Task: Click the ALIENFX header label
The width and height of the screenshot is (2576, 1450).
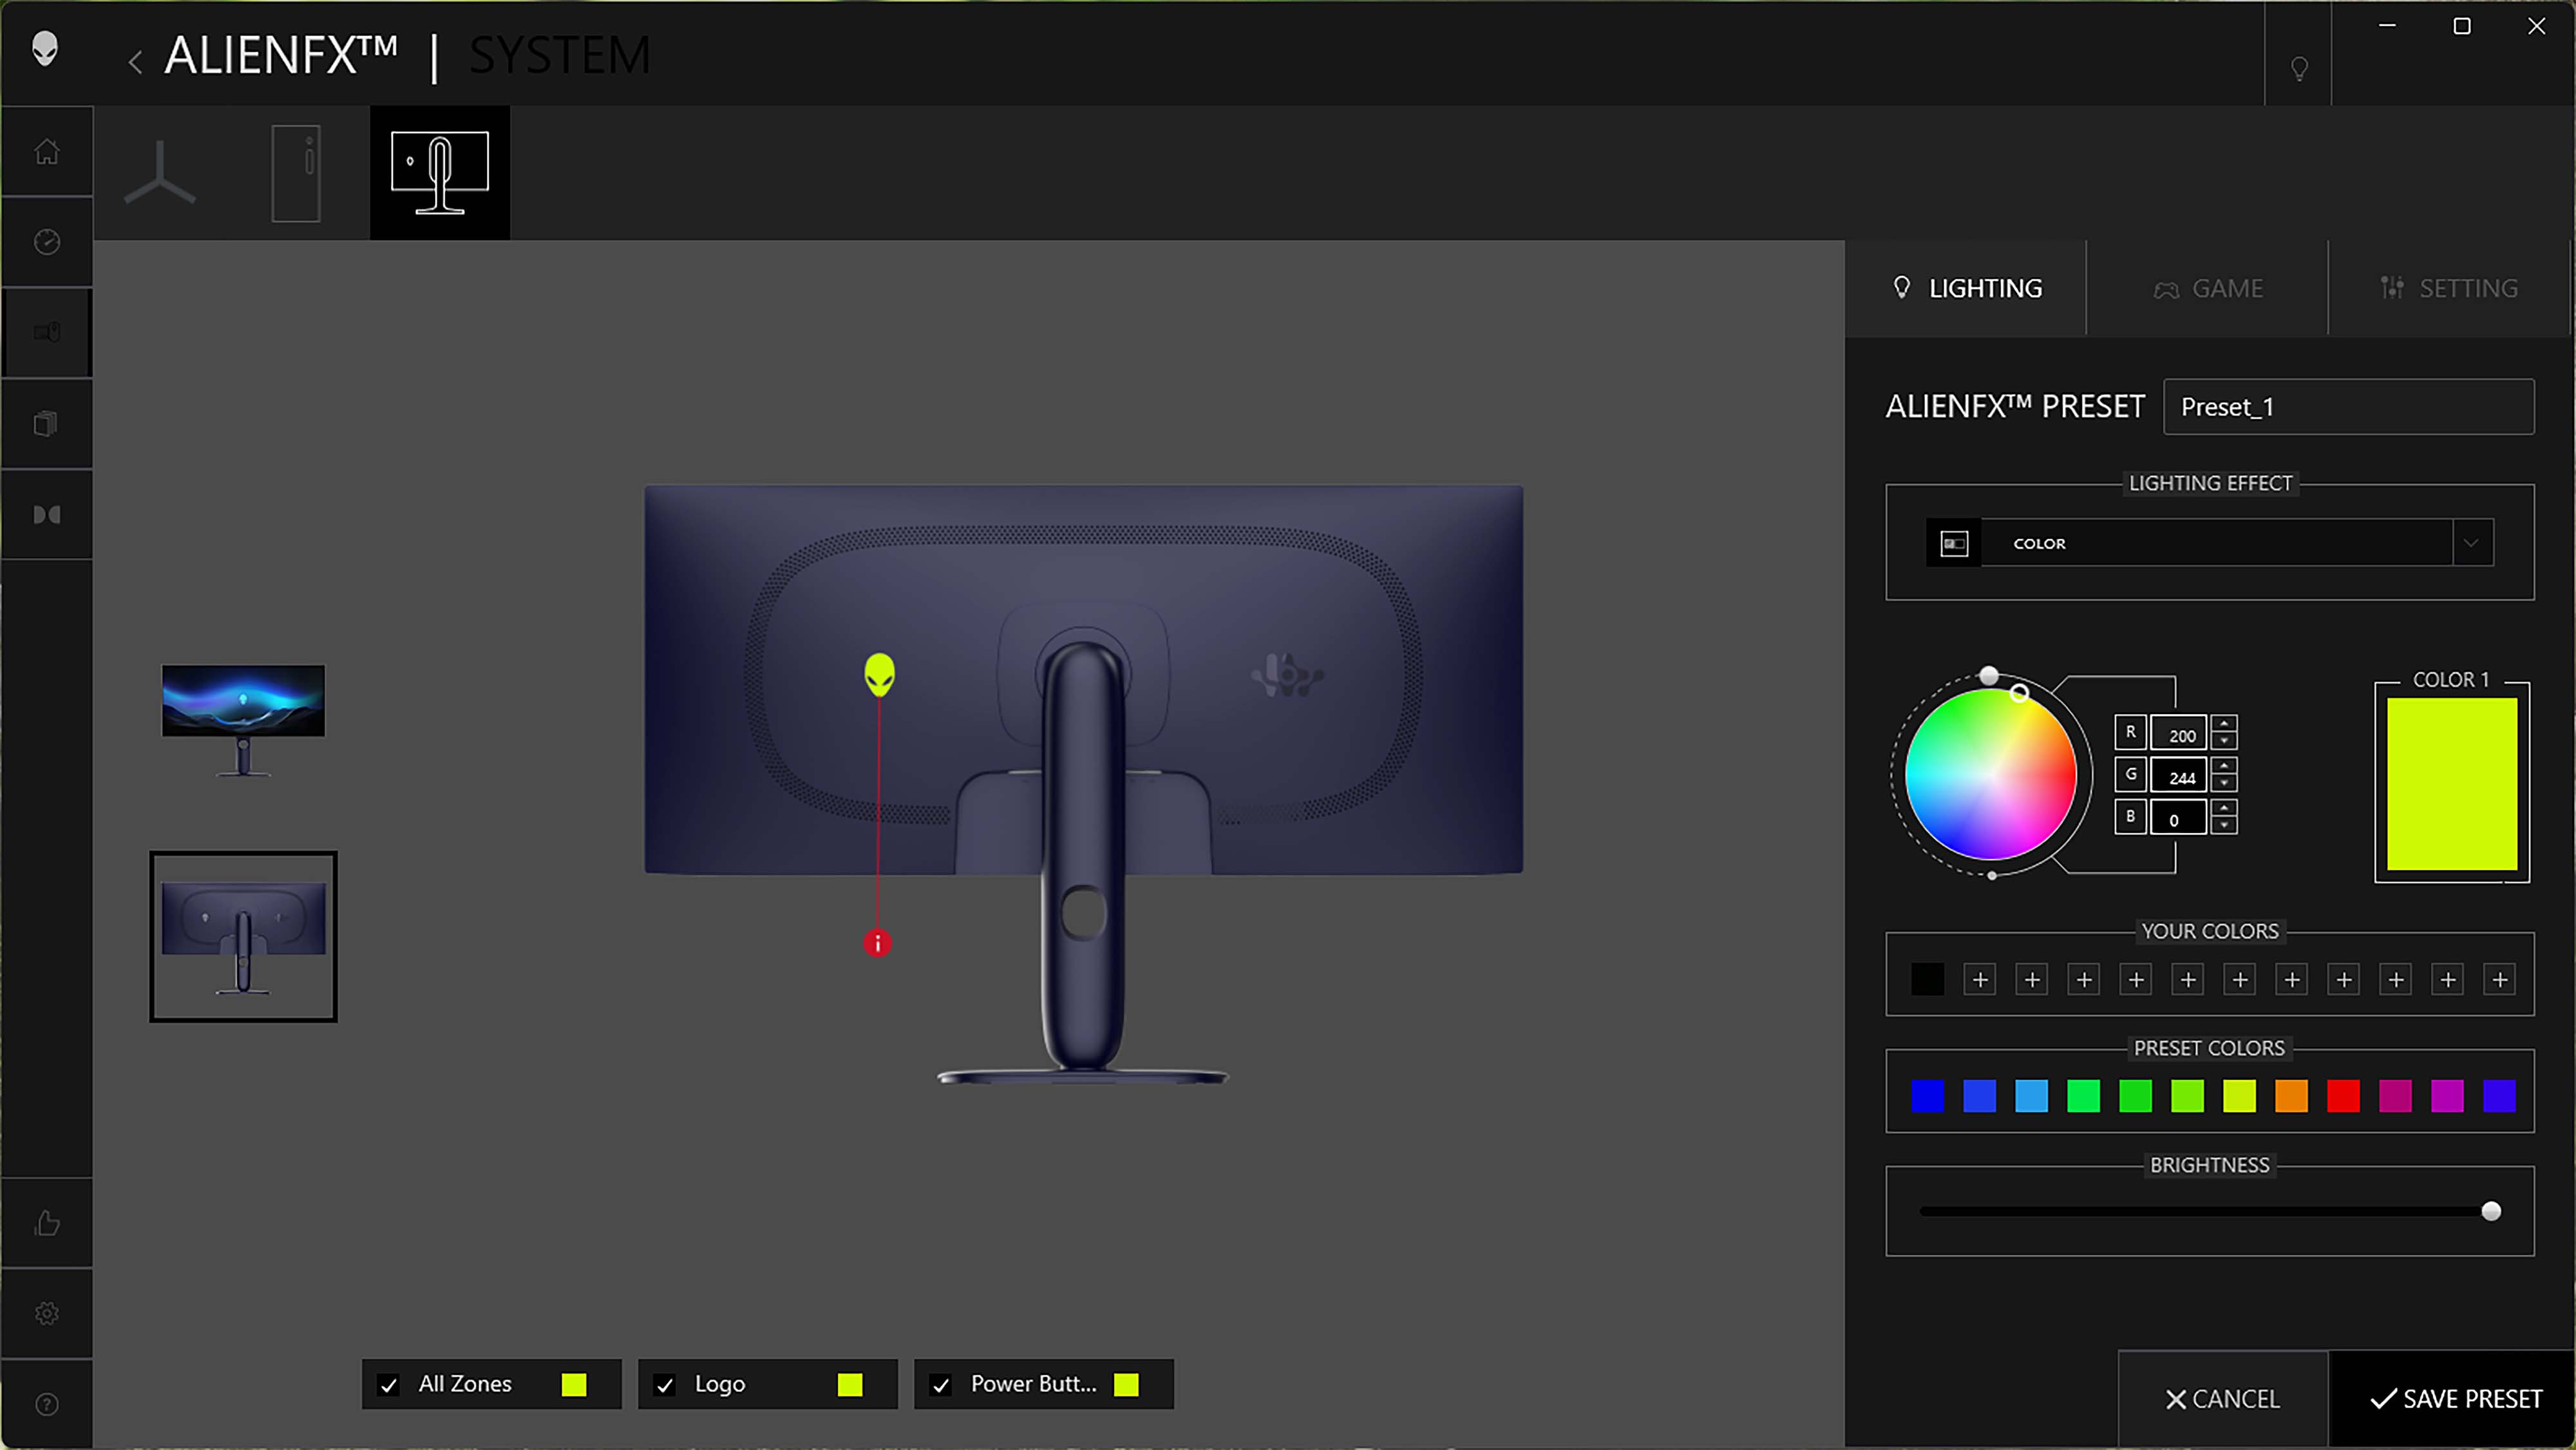Action: tap(281, 55)
